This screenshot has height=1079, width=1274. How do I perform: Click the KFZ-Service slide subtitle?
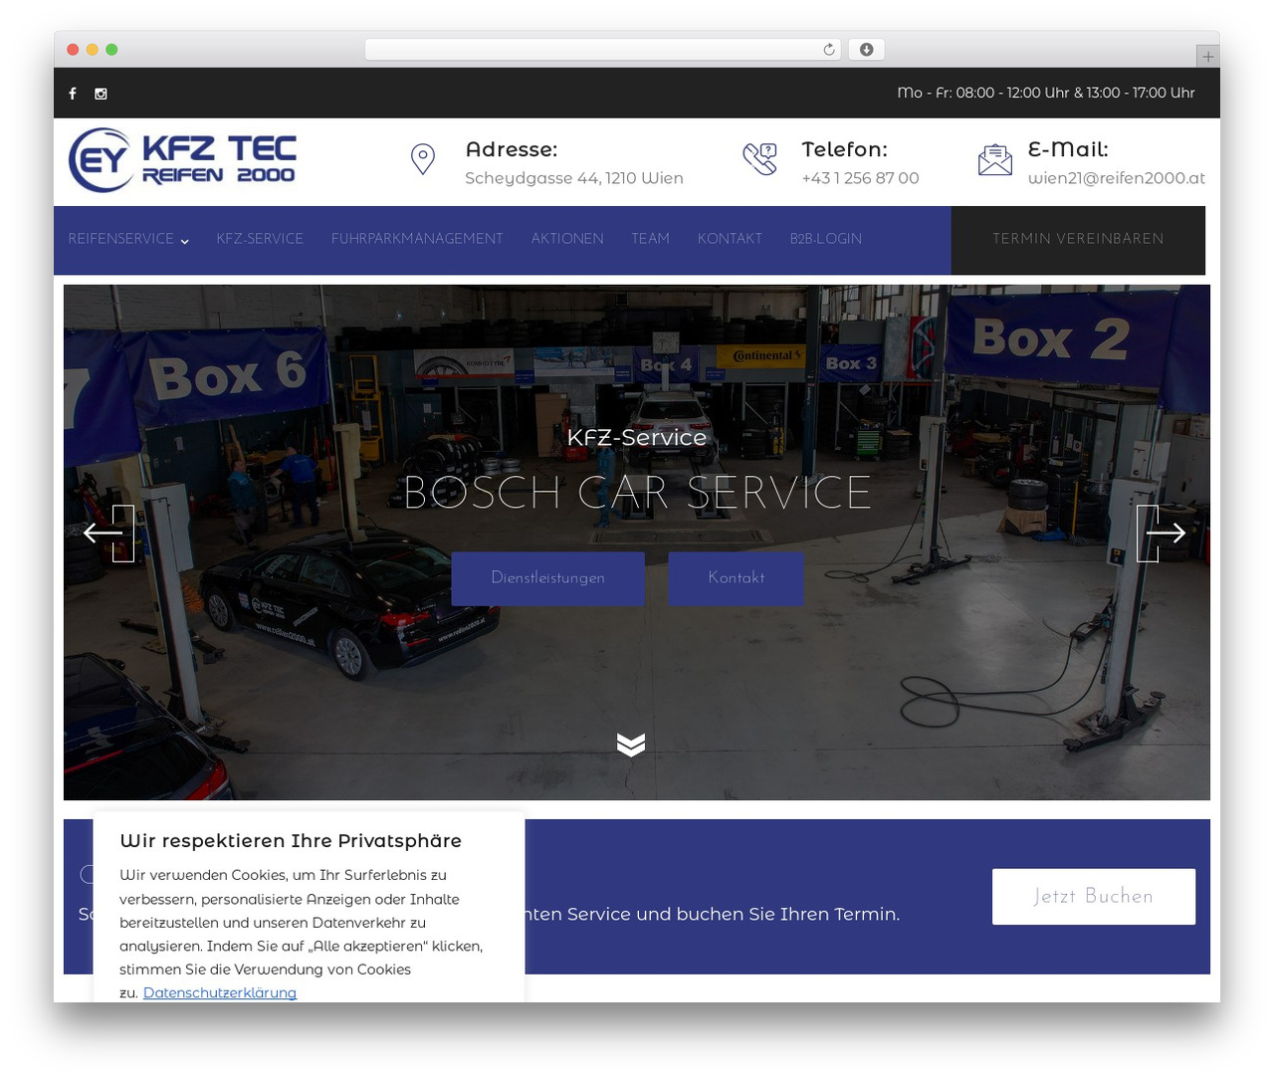(637, 437)
